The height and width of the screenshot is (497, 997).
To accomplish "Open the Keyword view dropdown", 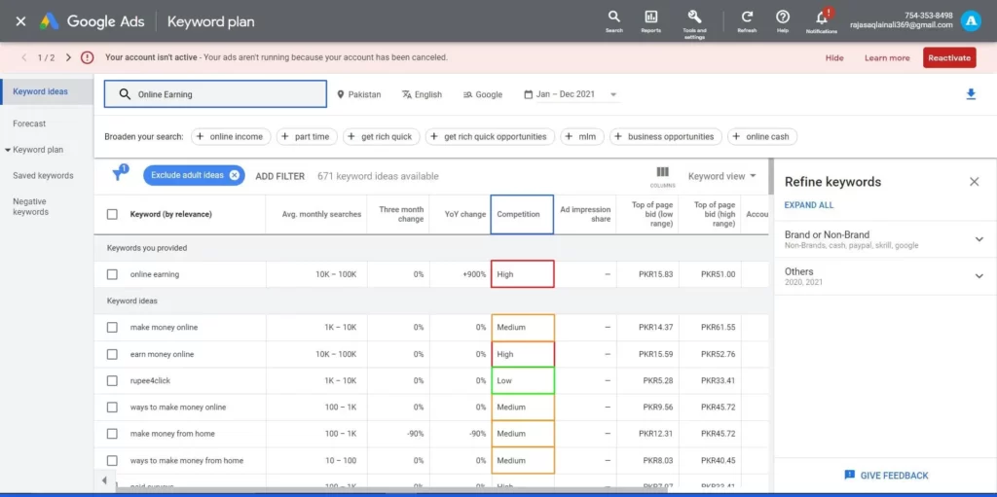I will 721,176.
